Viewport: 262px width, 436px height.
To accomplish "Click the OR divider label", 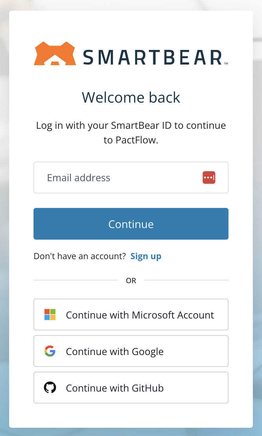I will 131,280.
